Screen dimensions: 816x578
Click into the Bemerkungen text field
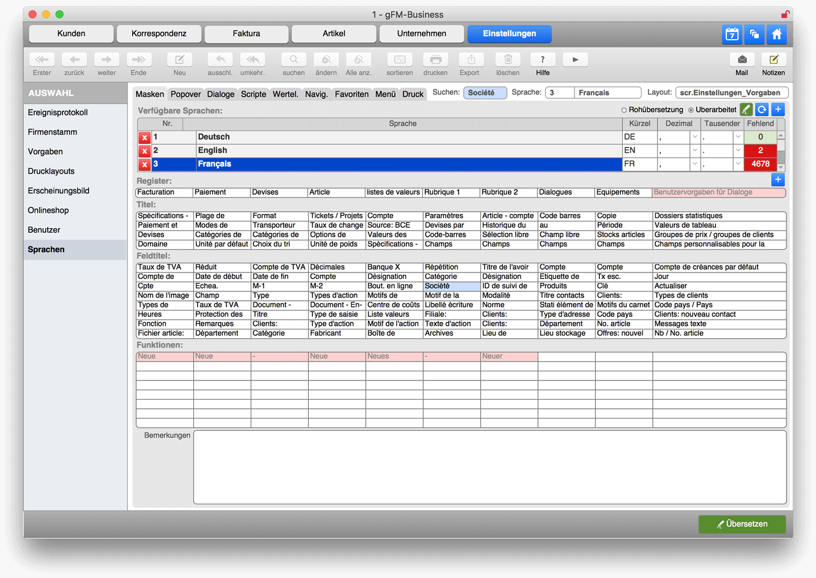click(x=489, y=467)
